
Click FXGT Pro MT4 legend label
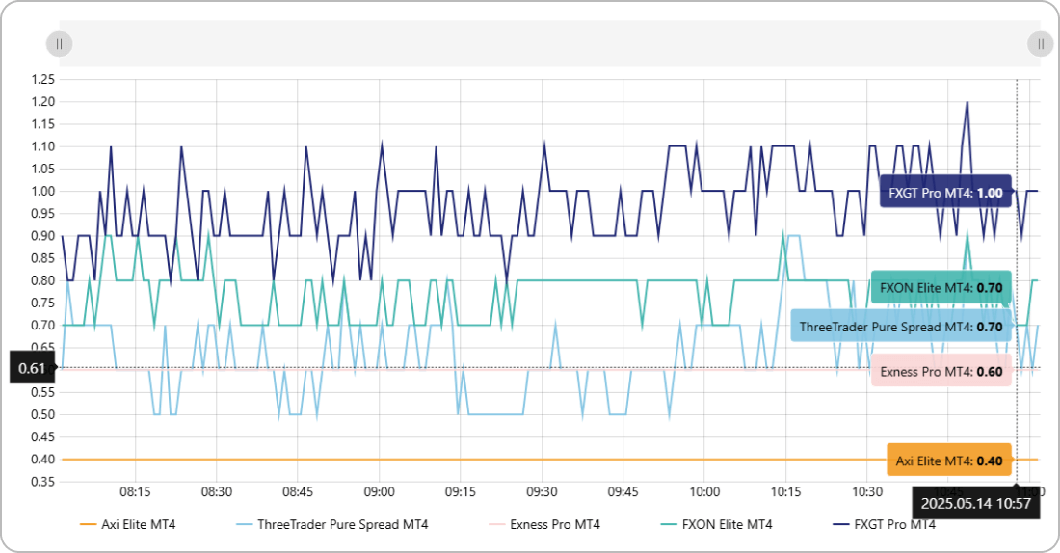895,524
